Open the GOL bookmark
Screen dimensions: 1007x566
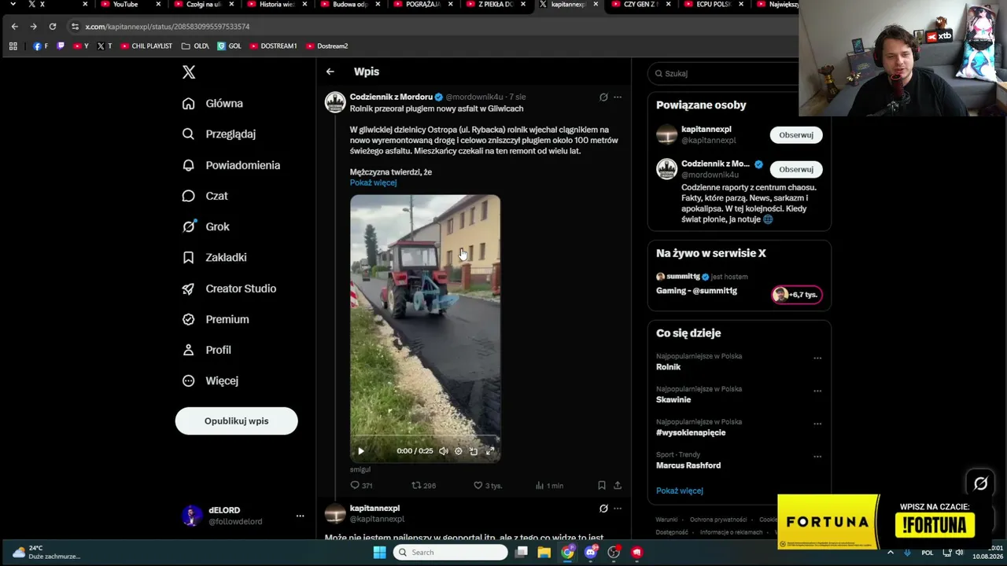click(x=230, y=46)
